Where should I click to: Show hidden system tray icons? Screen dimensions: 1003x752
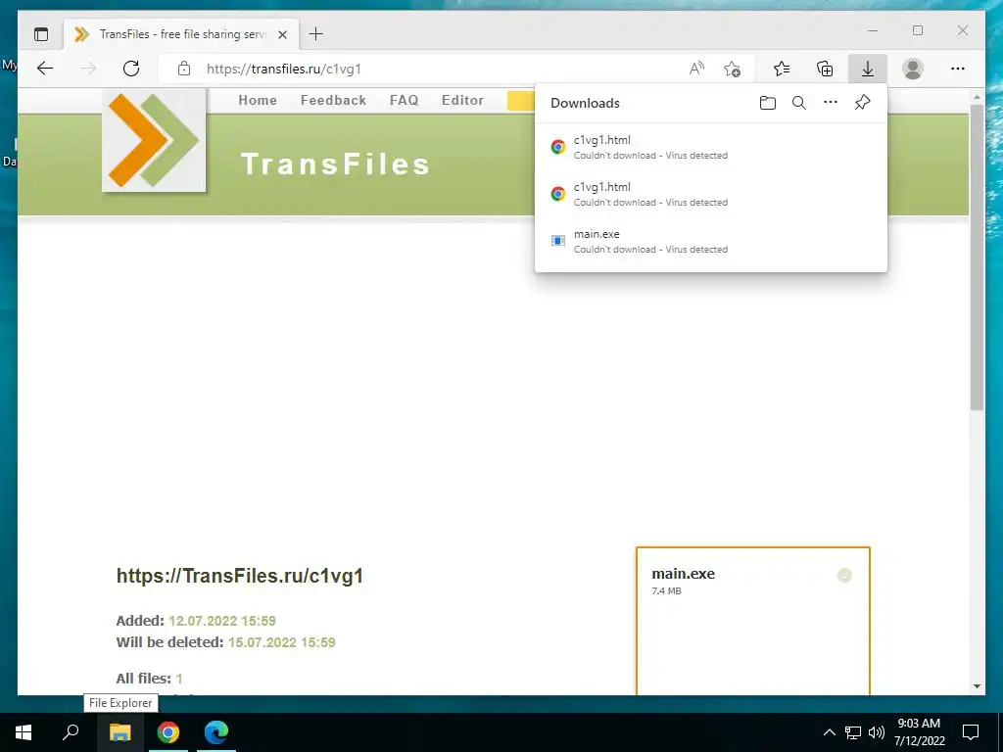pyautogui.click(x=829, y=732)
